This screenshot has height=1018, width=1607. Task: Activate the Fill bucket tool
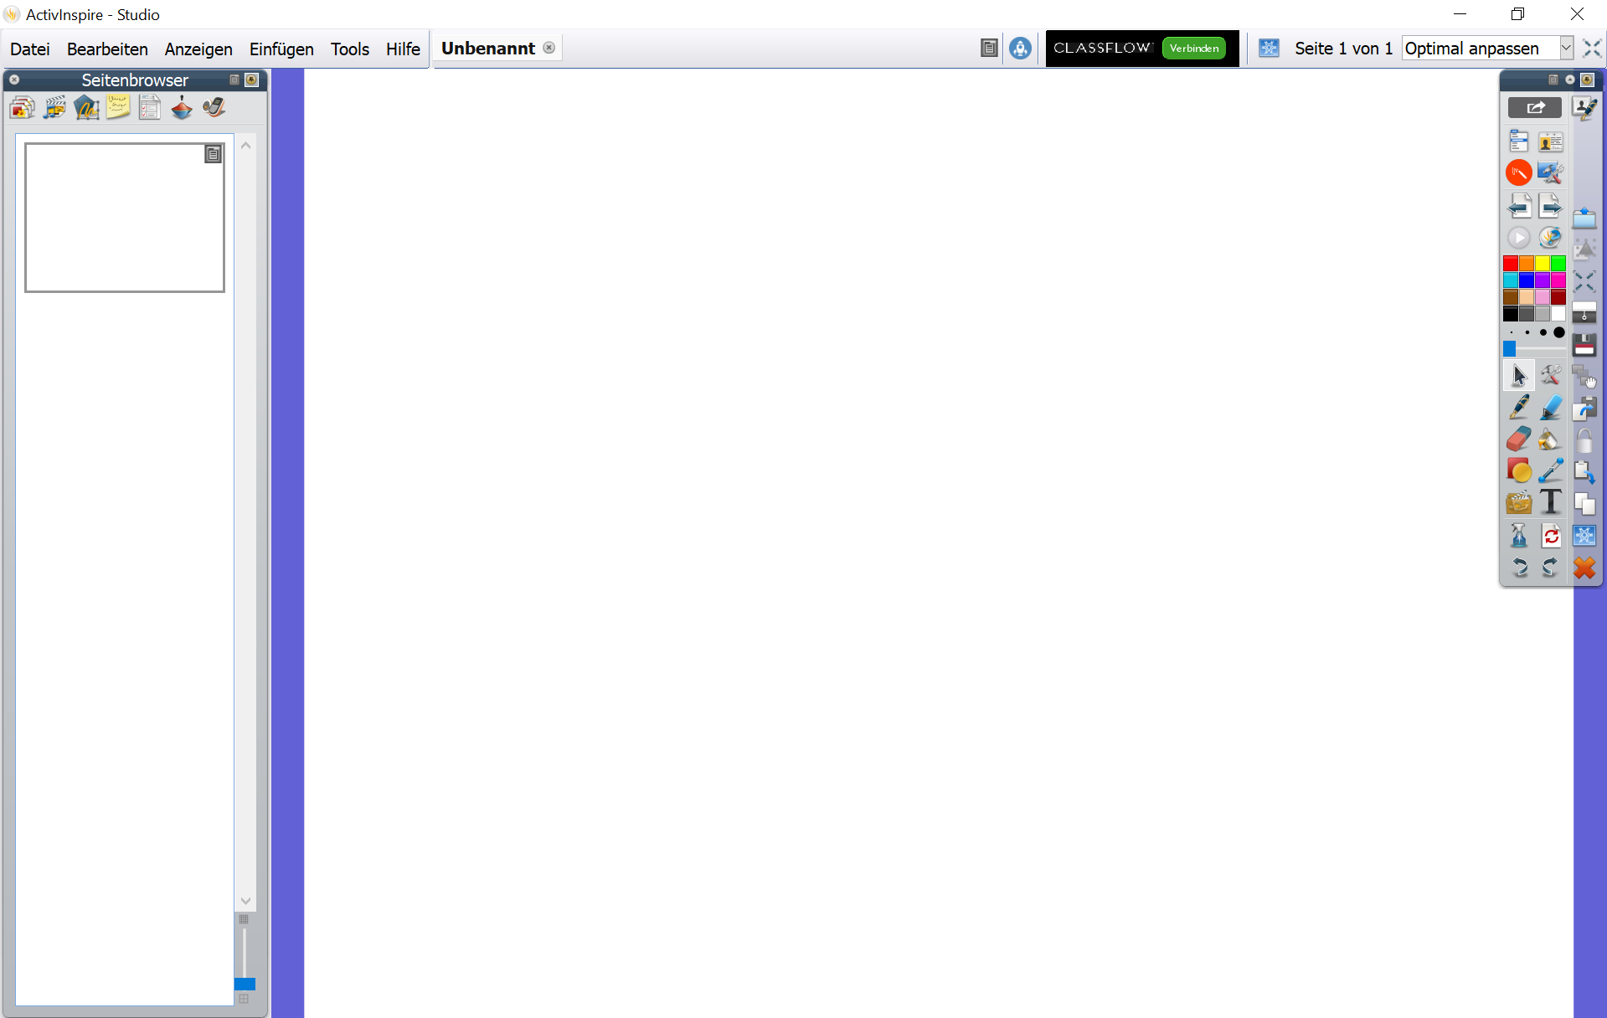tap(1550, 439)
